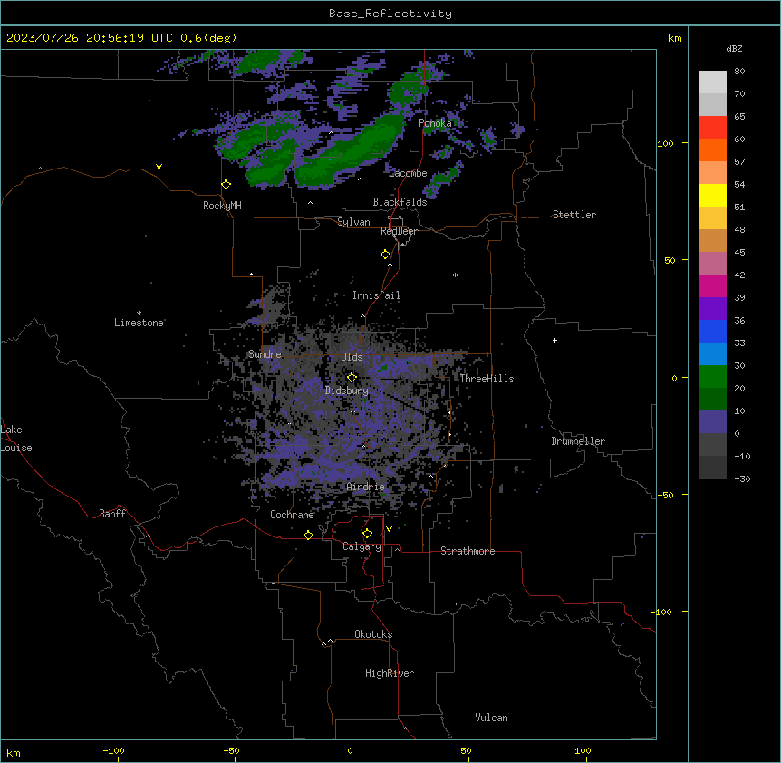The height and width of the screenshot is (763, 781).
Task: Click the Blackfalds town label
Action: pos(400,202)
